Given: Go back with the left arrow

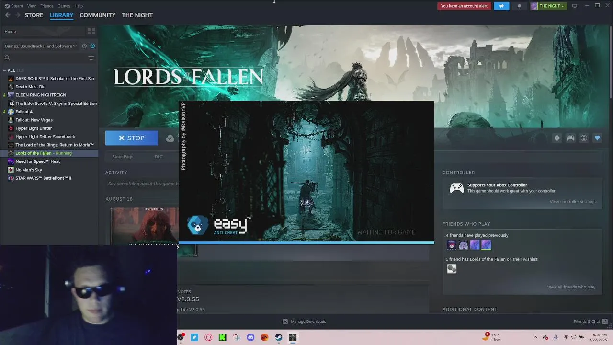Looking at the screenshot, I should coord(8,15).
